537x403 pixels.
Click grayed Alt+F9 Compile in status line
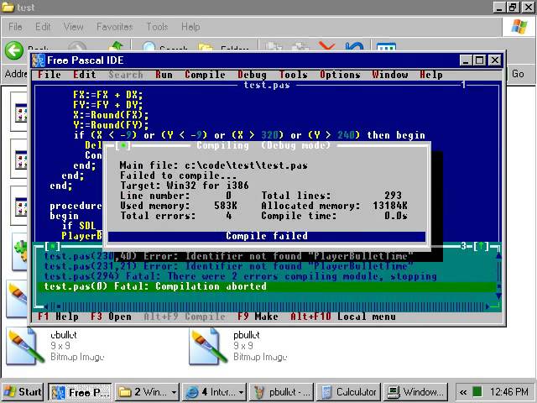pos(185,317)
